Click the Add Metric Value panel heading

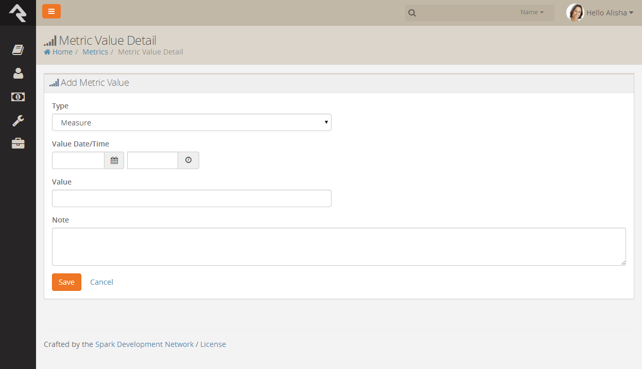pos(95,83)
